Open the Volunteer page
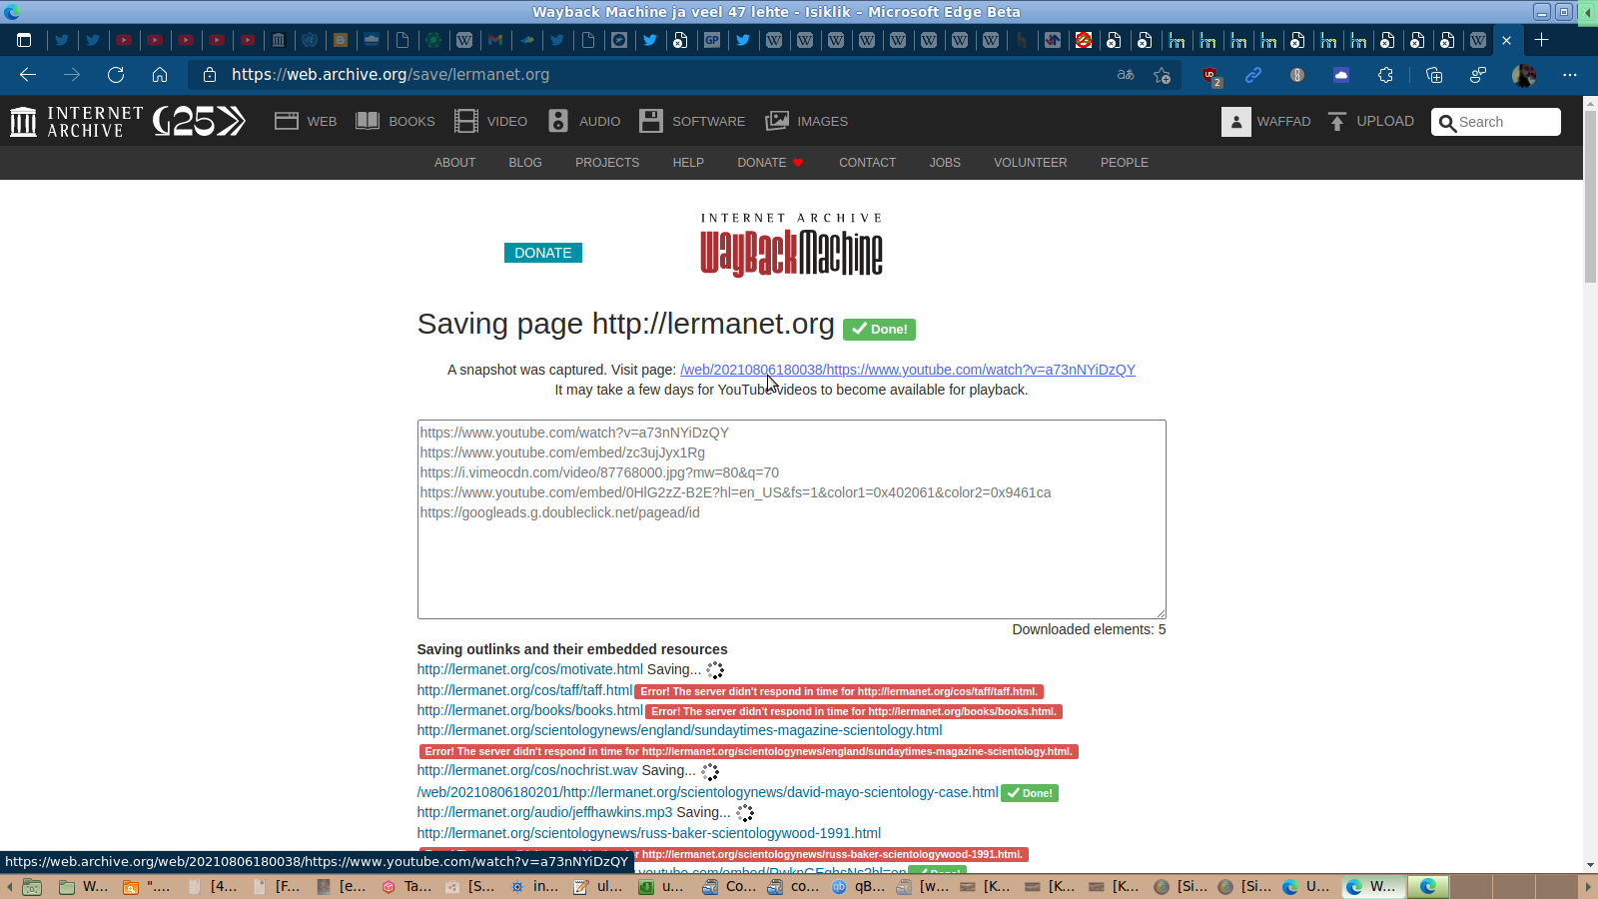This screenshot has width=1598, height=899. (1030, 163)
